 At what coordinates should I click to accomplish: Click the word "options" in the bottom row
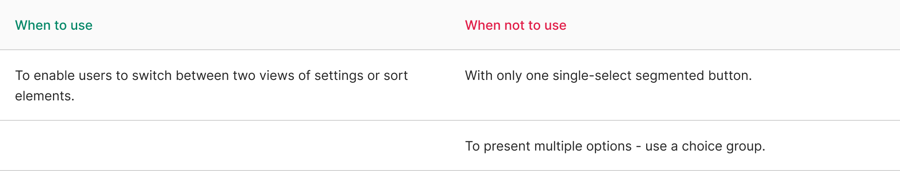(609, 146)
